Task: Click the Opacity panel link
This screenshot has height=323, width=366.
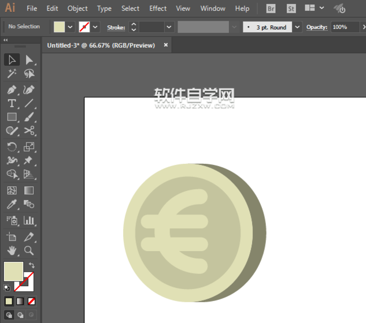Action: click(x=317, y=27)
